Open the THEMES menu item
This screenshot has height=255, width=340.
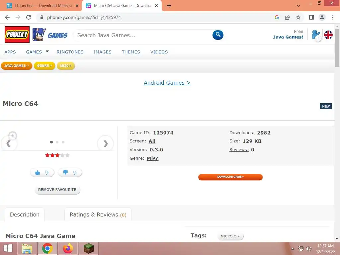(131, 52)
